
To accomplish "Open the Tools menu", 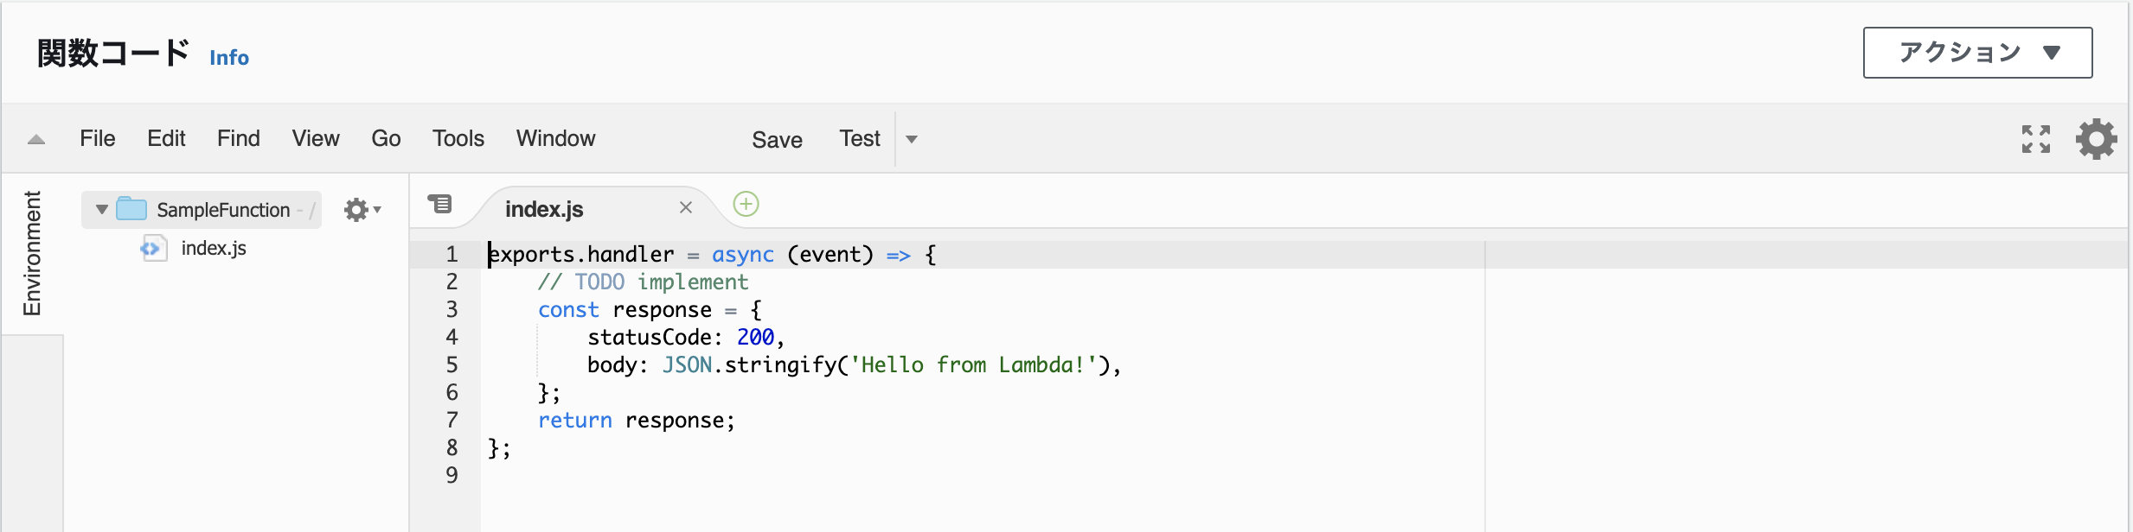I will click(x=458, y=138).
